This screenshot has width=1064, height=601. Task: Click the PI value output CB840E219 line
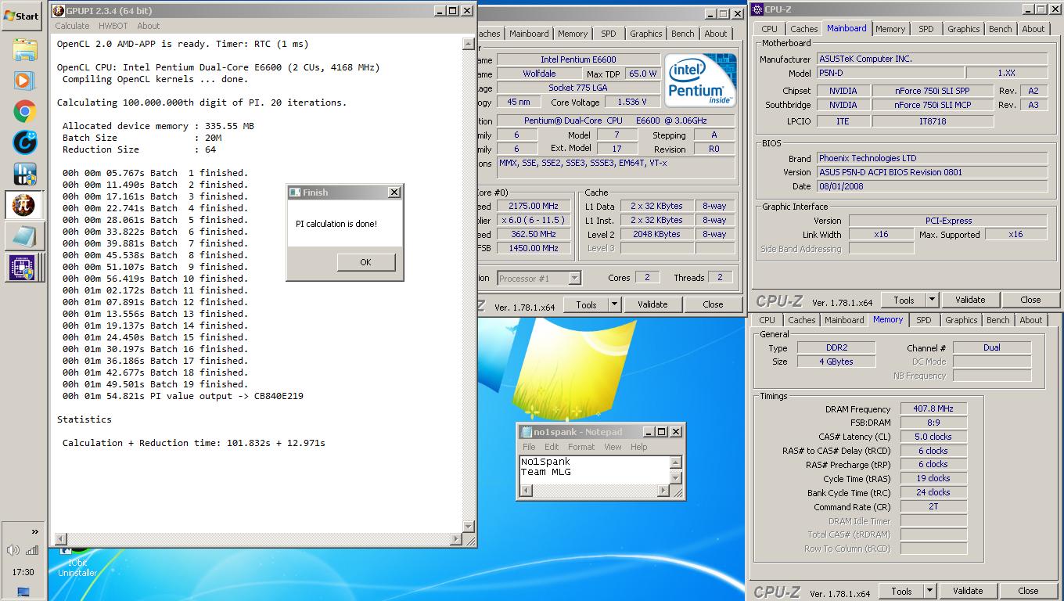183,396
